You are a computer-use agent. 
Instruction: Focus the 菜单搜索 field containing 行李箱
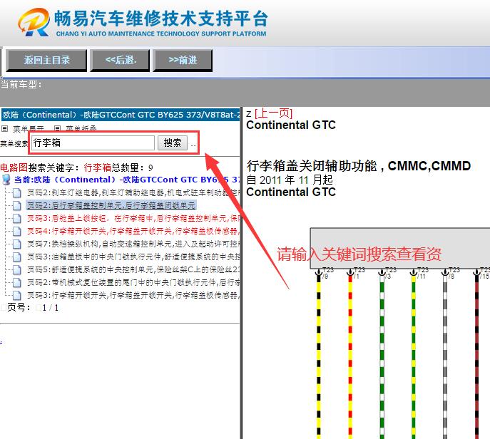[x=93, y=143]
